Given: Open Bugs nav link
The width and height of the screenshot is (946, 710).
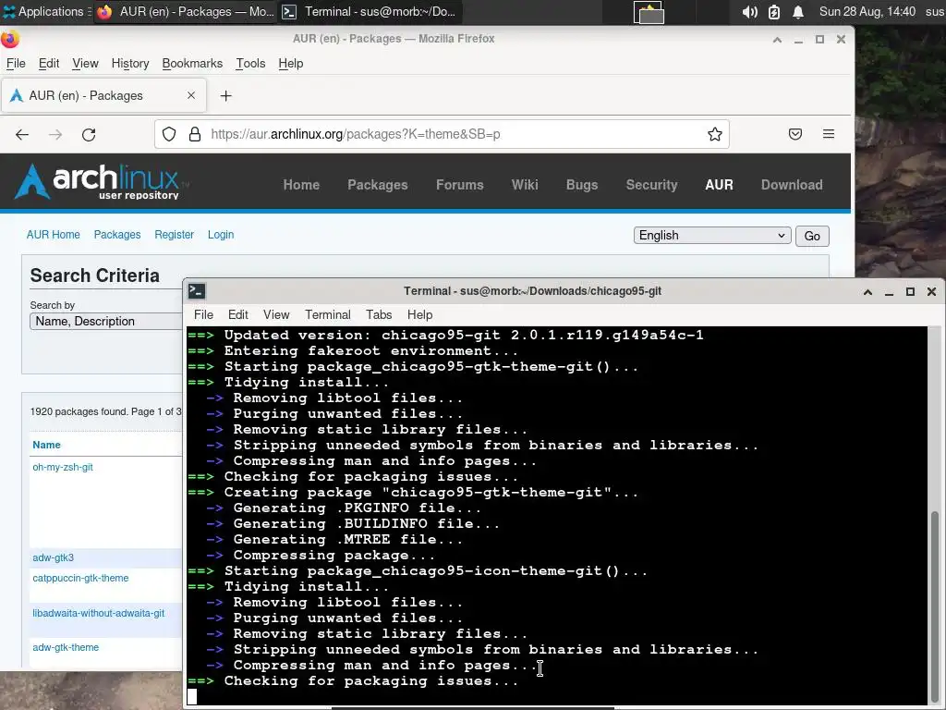Looking at the screenshot, I should pos(582,185).
